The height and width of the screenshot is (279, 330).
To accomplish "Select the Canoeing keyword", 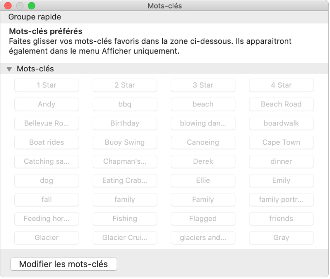I will coord(203,142).
